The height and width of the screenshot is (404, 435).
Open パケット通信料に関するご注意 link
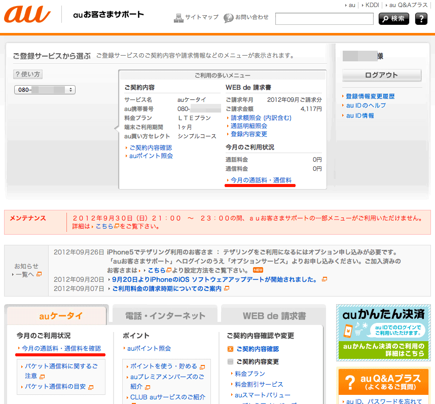(61, 371)
